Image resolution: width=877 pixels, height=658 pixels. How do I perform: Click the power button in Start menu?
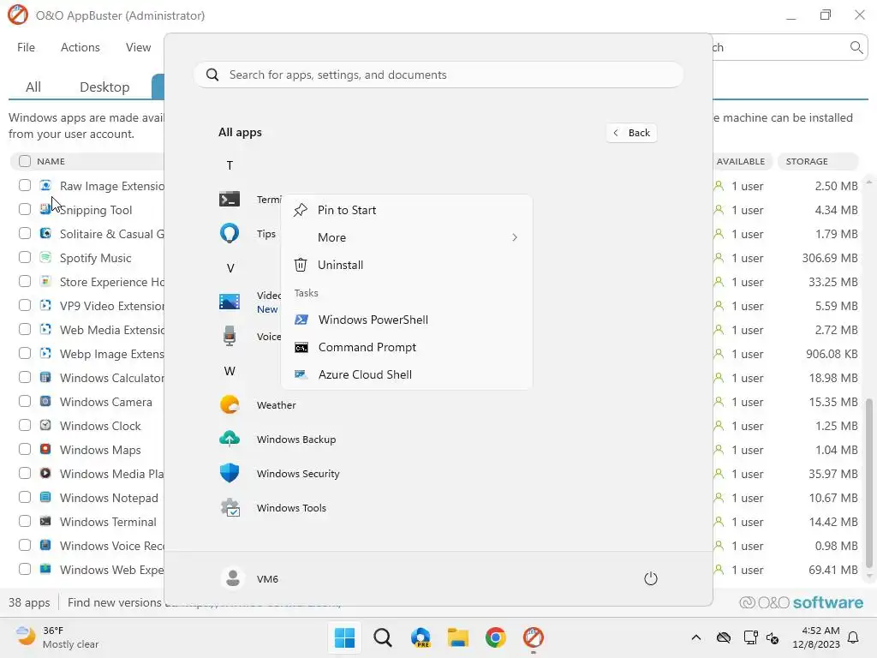click(651, 578)
